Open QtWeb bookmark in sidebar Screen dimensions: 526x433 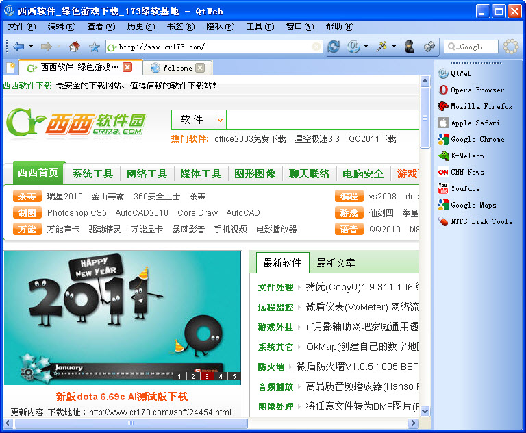[x=455, y=73]
